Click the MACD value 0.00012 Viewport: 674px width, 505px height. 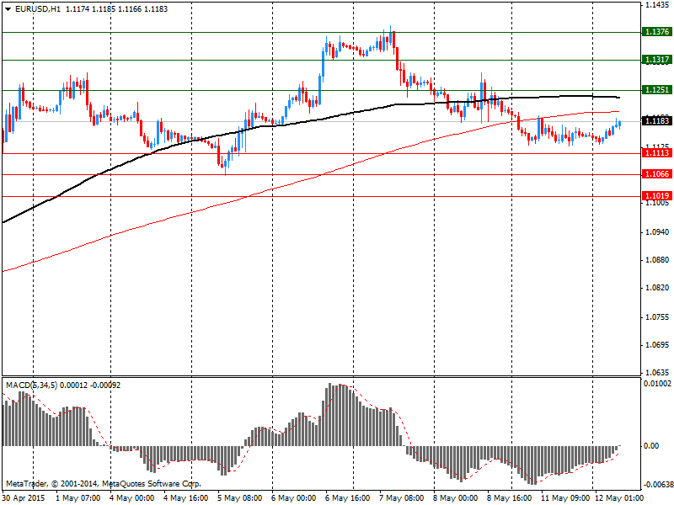pyautogui.click(x=73, y=385)
